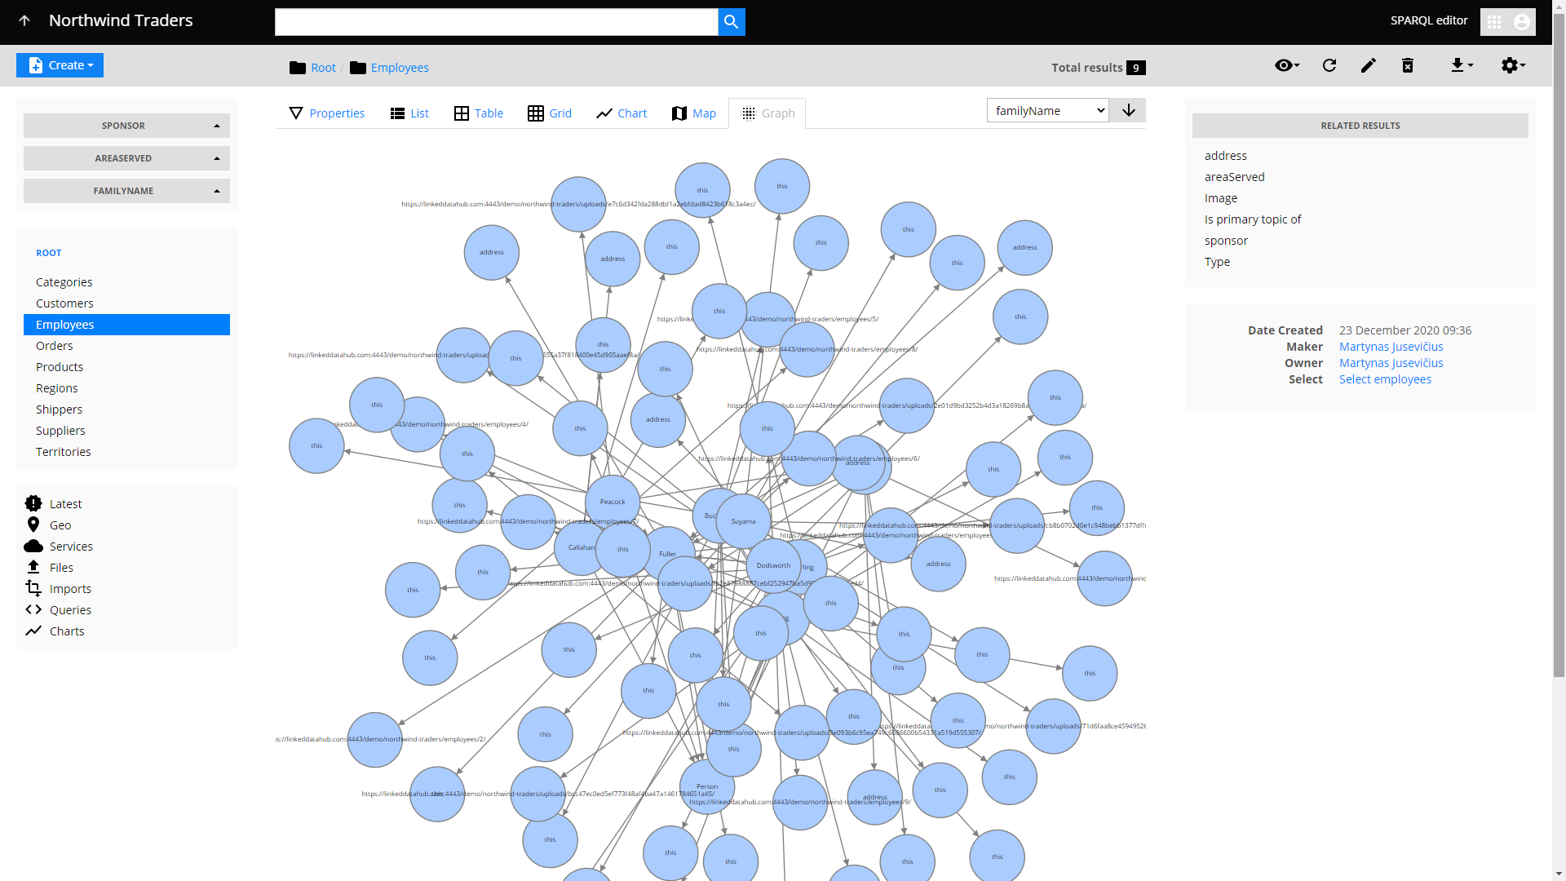Open Orders in Root list
Screen dimensions: 1566x881
[x=55, y=346]
